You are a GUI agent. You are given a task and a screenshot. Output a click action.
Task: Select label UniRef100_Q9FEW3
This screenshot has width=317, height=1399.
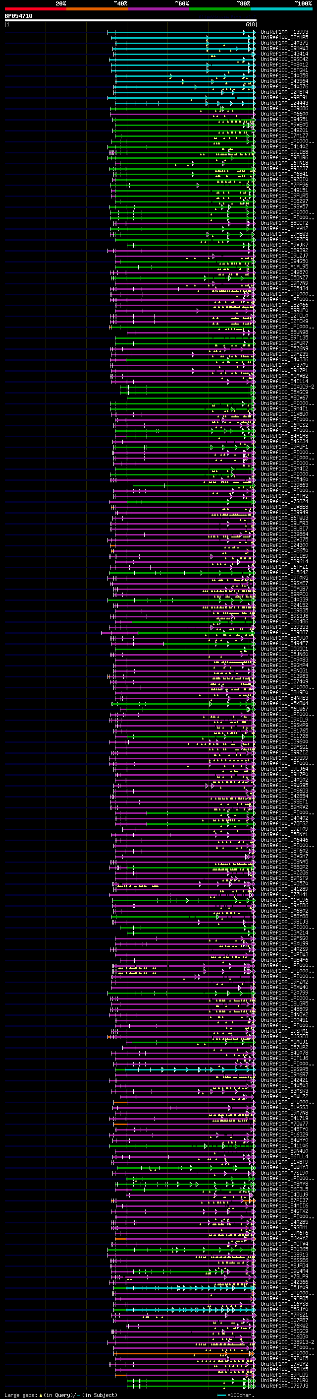[284, 234]
